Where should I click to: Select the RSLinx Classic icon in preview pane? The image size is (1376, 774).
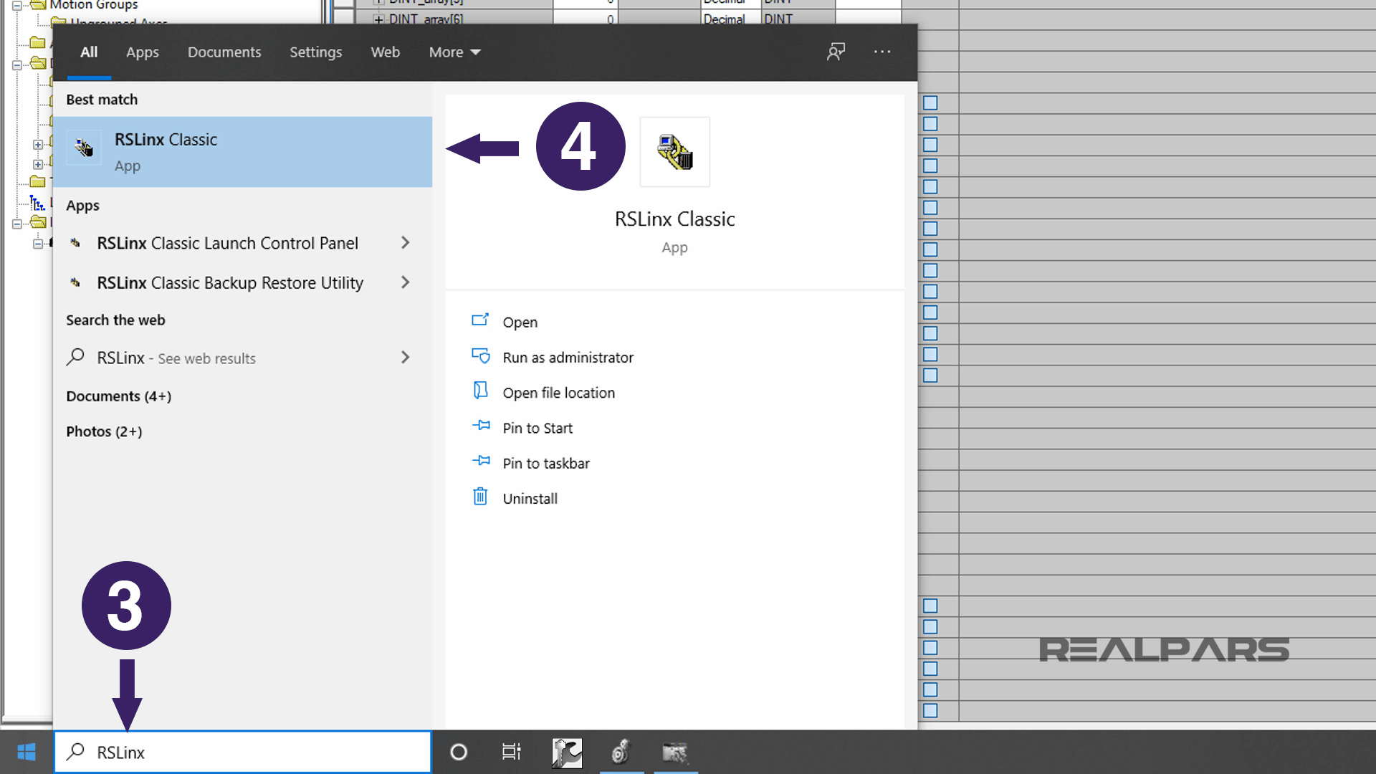pos(674,151)
